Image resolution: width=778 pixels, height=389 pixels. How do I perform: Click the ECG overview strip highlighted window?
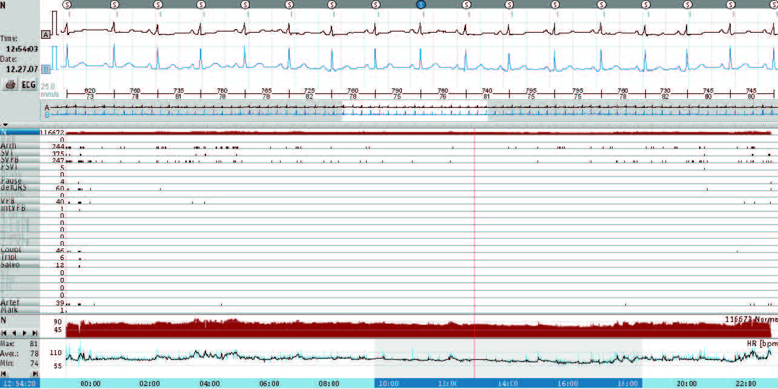pos(415,110)
